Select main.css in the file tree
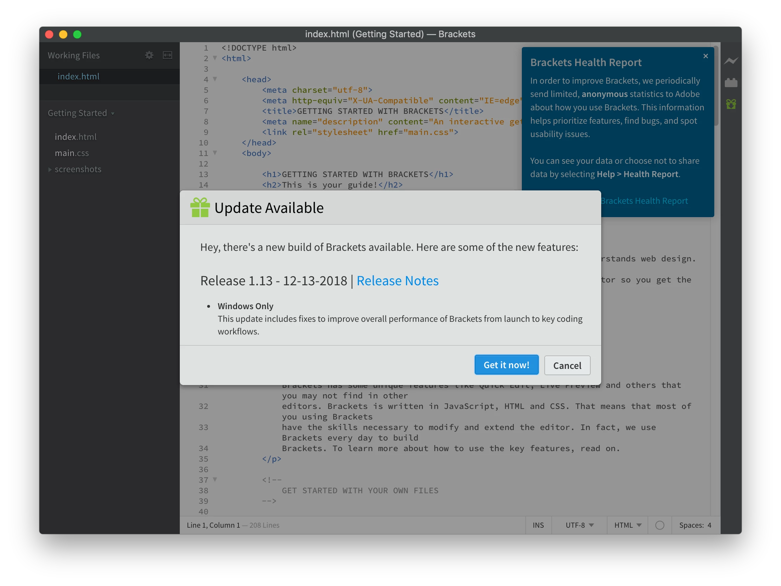This screenshot has width=781, height=586. 72,153
